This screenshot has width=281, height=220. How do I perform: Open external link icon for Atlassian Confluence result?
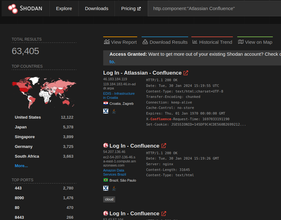186,73
